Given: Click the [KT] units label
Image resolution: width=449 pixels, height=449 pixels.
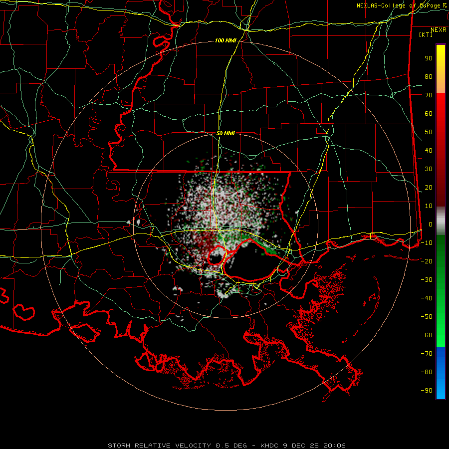Looking at the screenshot, I should coord(426,34).
